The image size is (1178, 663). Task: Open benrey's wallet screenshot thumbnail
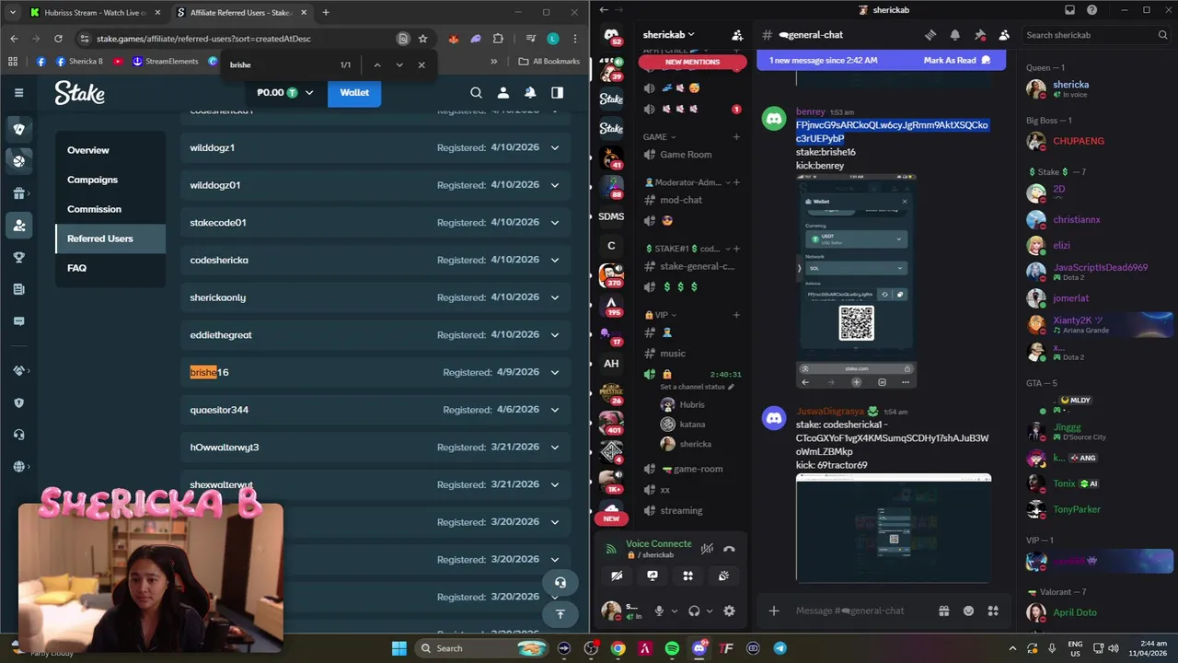[856, 281]
